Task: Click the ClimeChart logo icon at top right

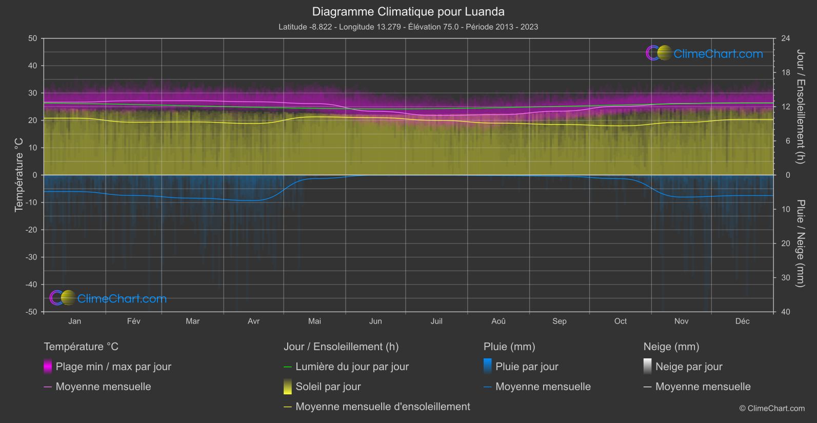Action: pyautogui.click(x=659, y=53)
